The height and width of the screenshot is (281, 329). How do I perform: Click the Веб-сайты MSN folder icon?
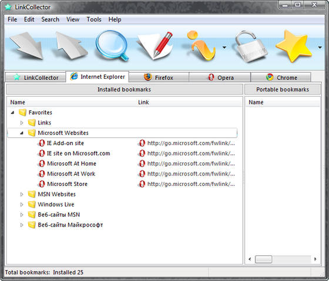[x=32, y=215]
